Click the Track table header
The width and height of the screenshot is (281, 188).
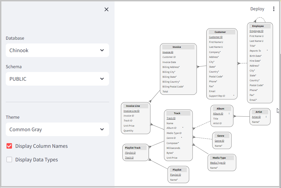coord(178,113)
